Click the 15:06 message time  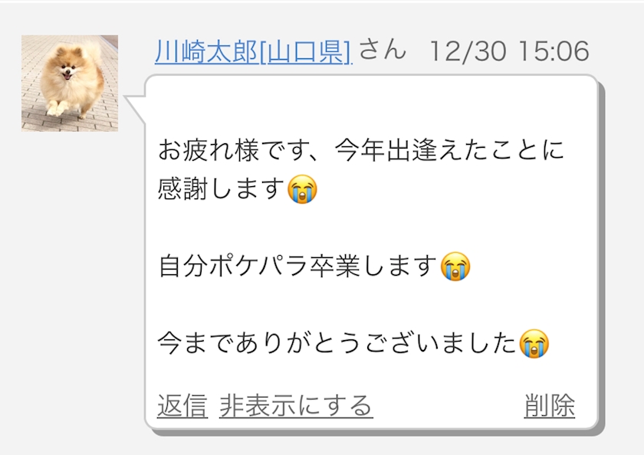click(554, 51)
